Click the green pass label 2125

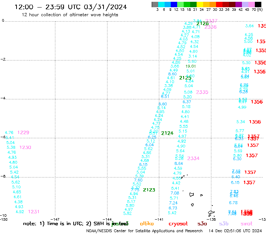click(x=185, y=78)
